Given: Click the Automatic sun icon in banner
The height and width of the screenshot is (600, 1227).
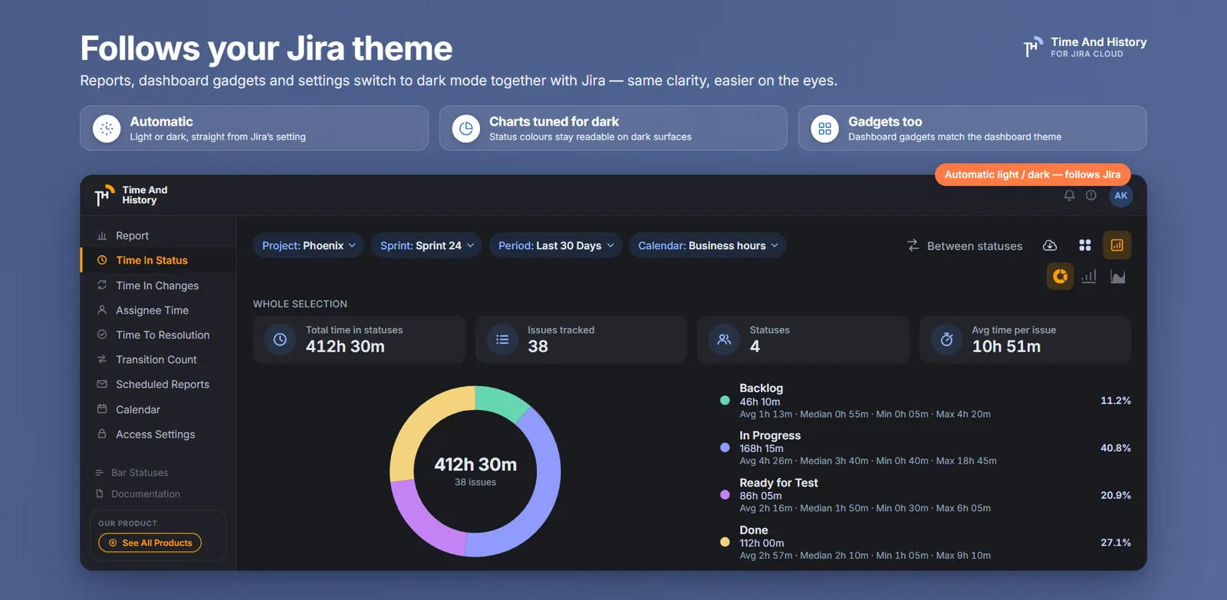Looking at the screenshot, I should [x=107, y=129].
